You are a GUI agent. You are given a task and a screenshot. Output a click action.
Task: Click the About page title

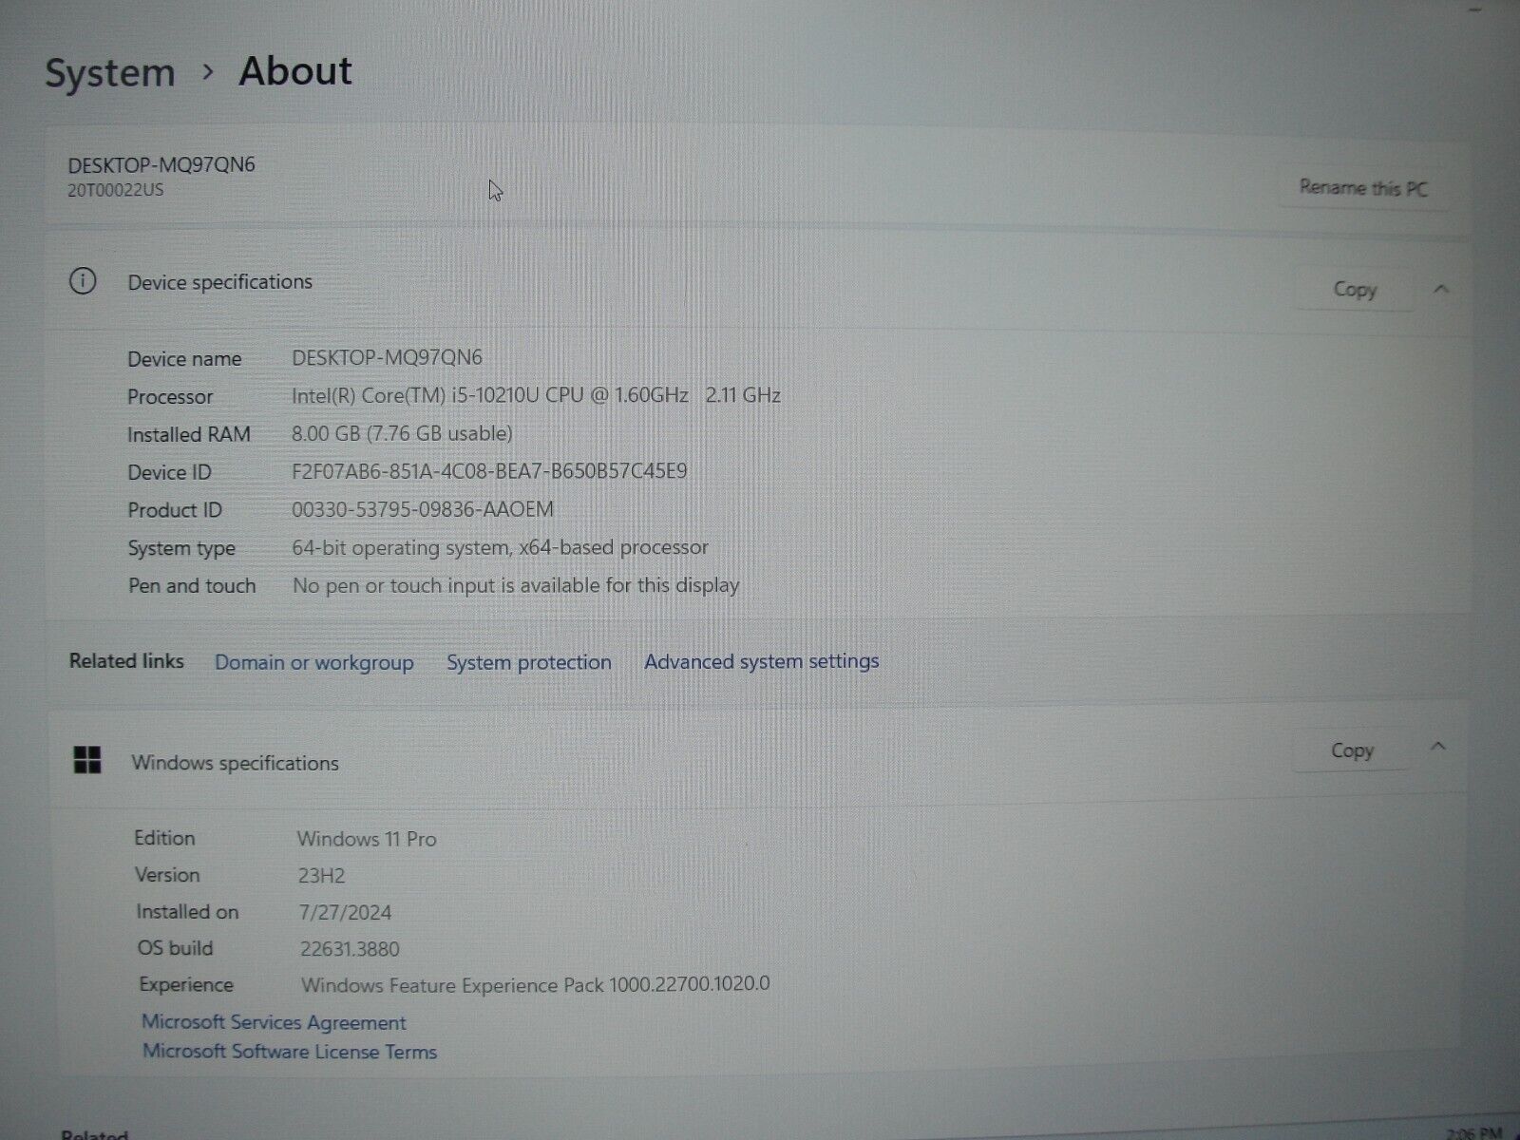coord(295,71)
